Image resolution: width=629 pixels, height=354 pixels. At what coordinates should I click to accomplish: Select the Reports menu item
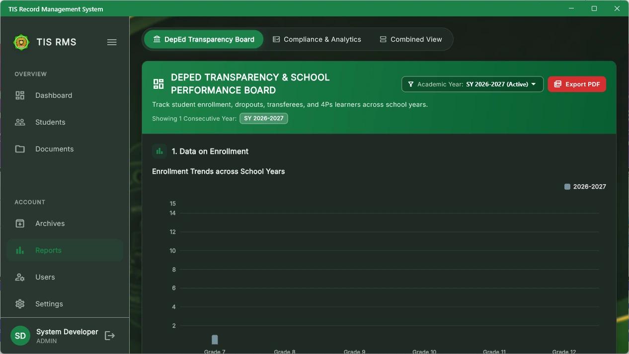[65, 250]
